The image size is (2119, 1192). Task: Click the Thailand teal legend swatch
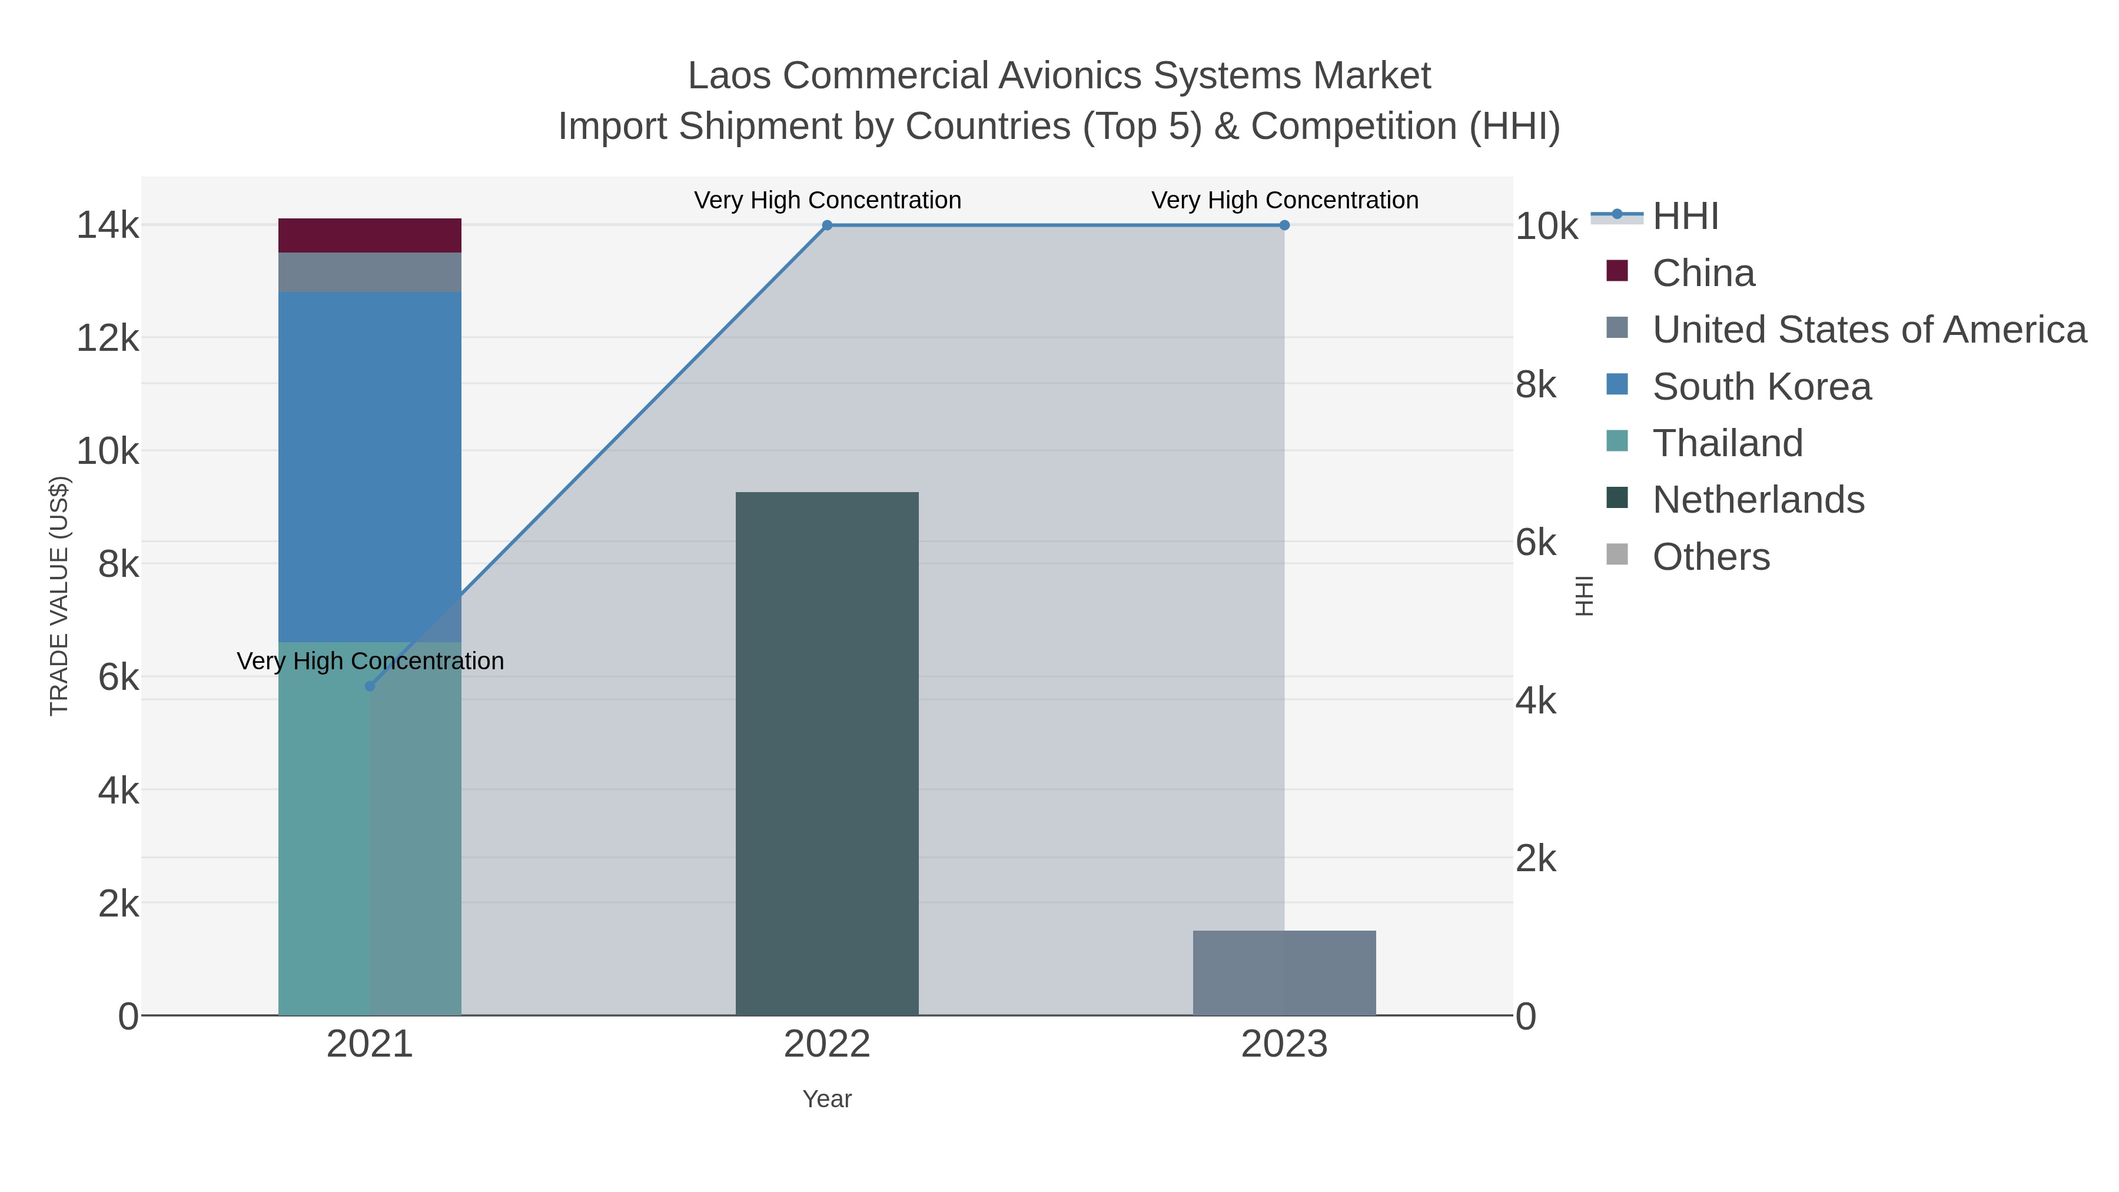(1618, 441)
